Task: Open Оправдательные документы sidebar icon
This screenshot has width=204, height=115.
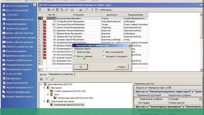Action: tap(4, 65)
